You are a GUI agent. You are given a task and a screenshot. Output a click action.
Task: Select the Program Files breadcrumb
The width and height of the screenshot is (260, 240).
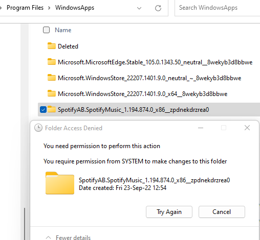point(25,8)
